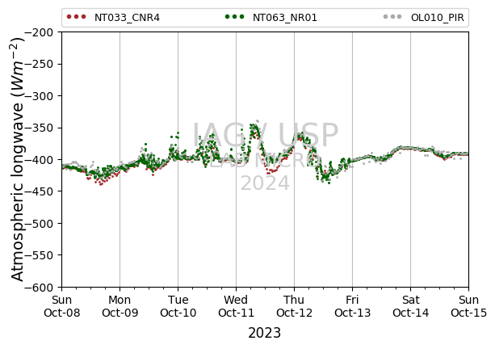This screenshot has height=349, width=495.
Task: Click the 2023 x-axis title
Action: coord(265,333)
